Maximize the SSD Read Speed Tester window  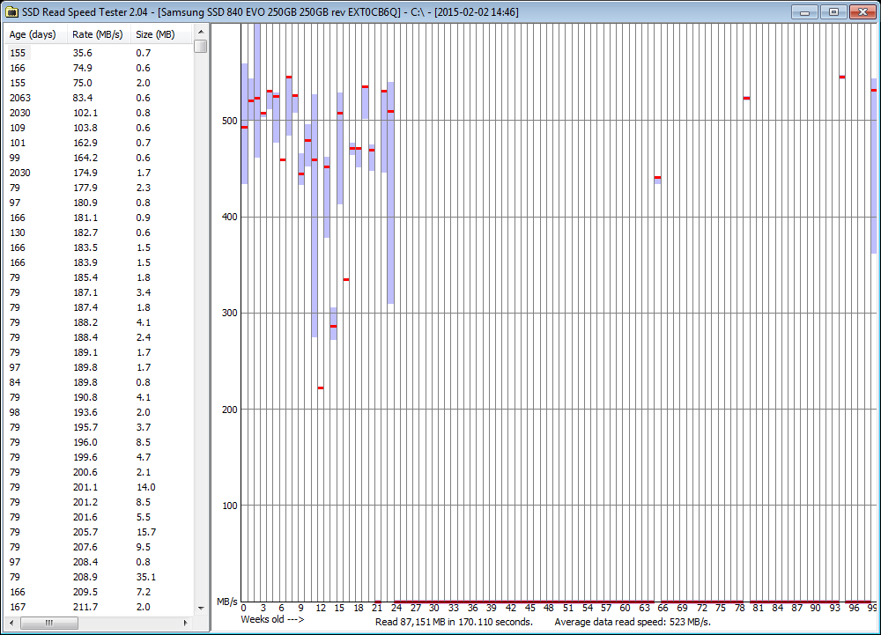click(833, 11)
